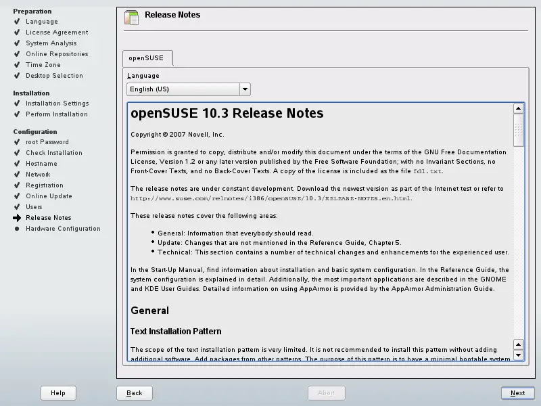Select the License Agreement step

tap(57, 32)
